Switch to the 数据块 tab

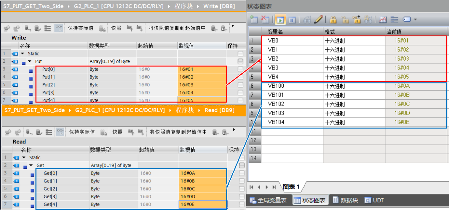[x=346, y=200]
